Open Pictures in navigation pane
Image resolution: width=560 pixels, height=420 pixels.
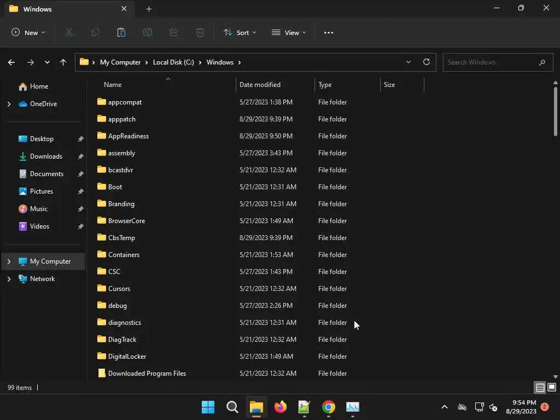tap(42, 191)
